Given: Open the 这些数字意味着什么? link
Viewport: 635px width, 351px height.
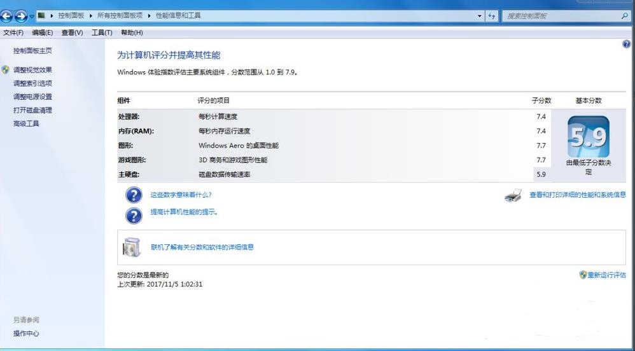Looking at the screenshot, I should [x=181, y=195].
